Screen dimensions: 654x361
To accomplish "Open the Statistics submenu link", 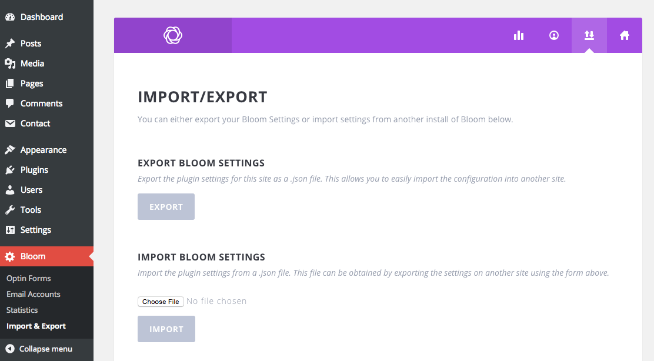I will pos(22,310).
